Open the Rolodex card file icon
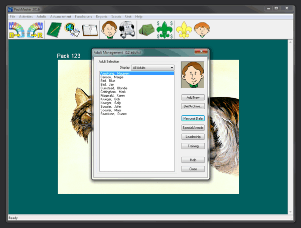 pyautogui.click(x=127, y=30)
